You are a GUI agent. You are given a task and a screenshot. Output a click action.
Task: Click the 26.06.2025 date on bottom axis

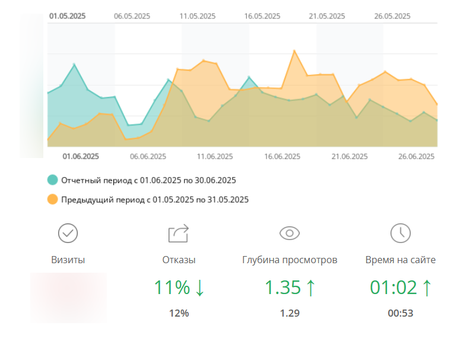point(417,157)
